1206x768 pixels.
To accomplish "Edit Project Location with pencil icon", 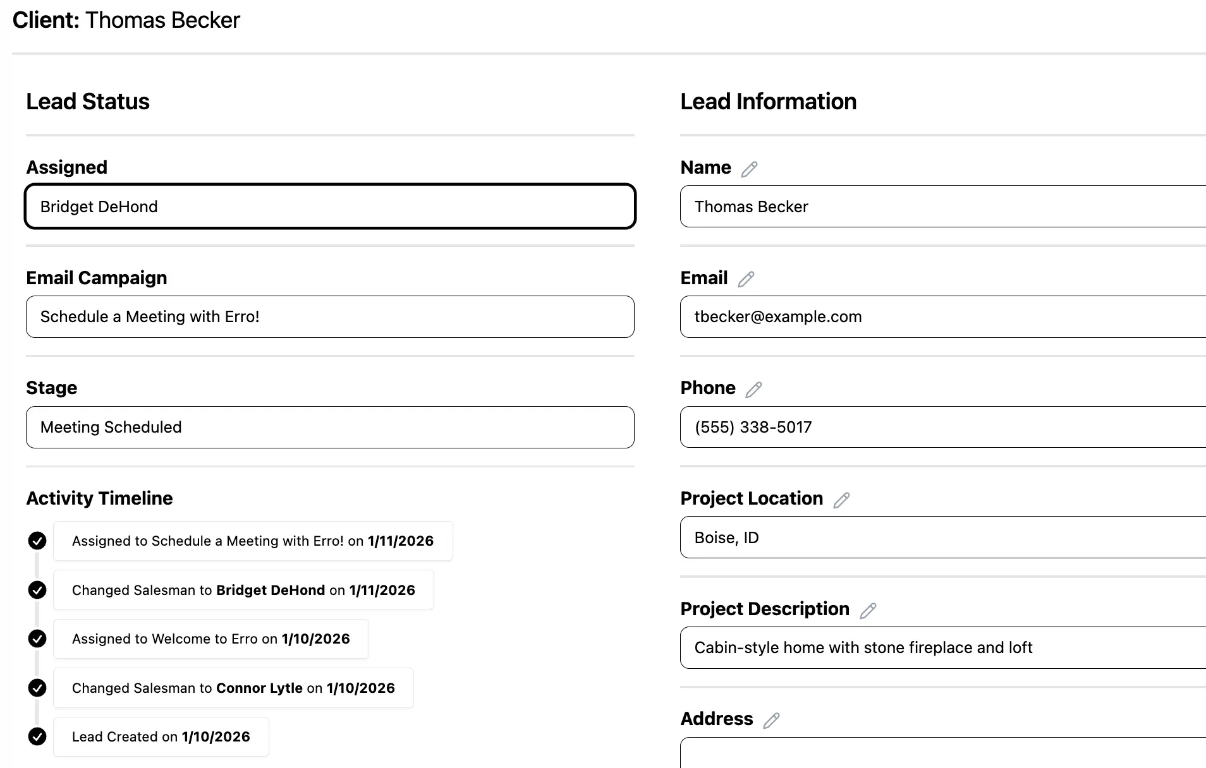I will (841, 500).
